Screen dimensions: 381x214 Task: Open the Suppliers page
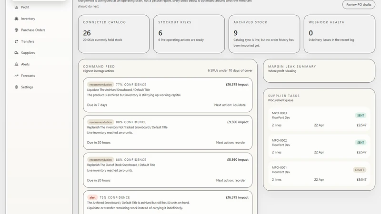click(28, 53)
